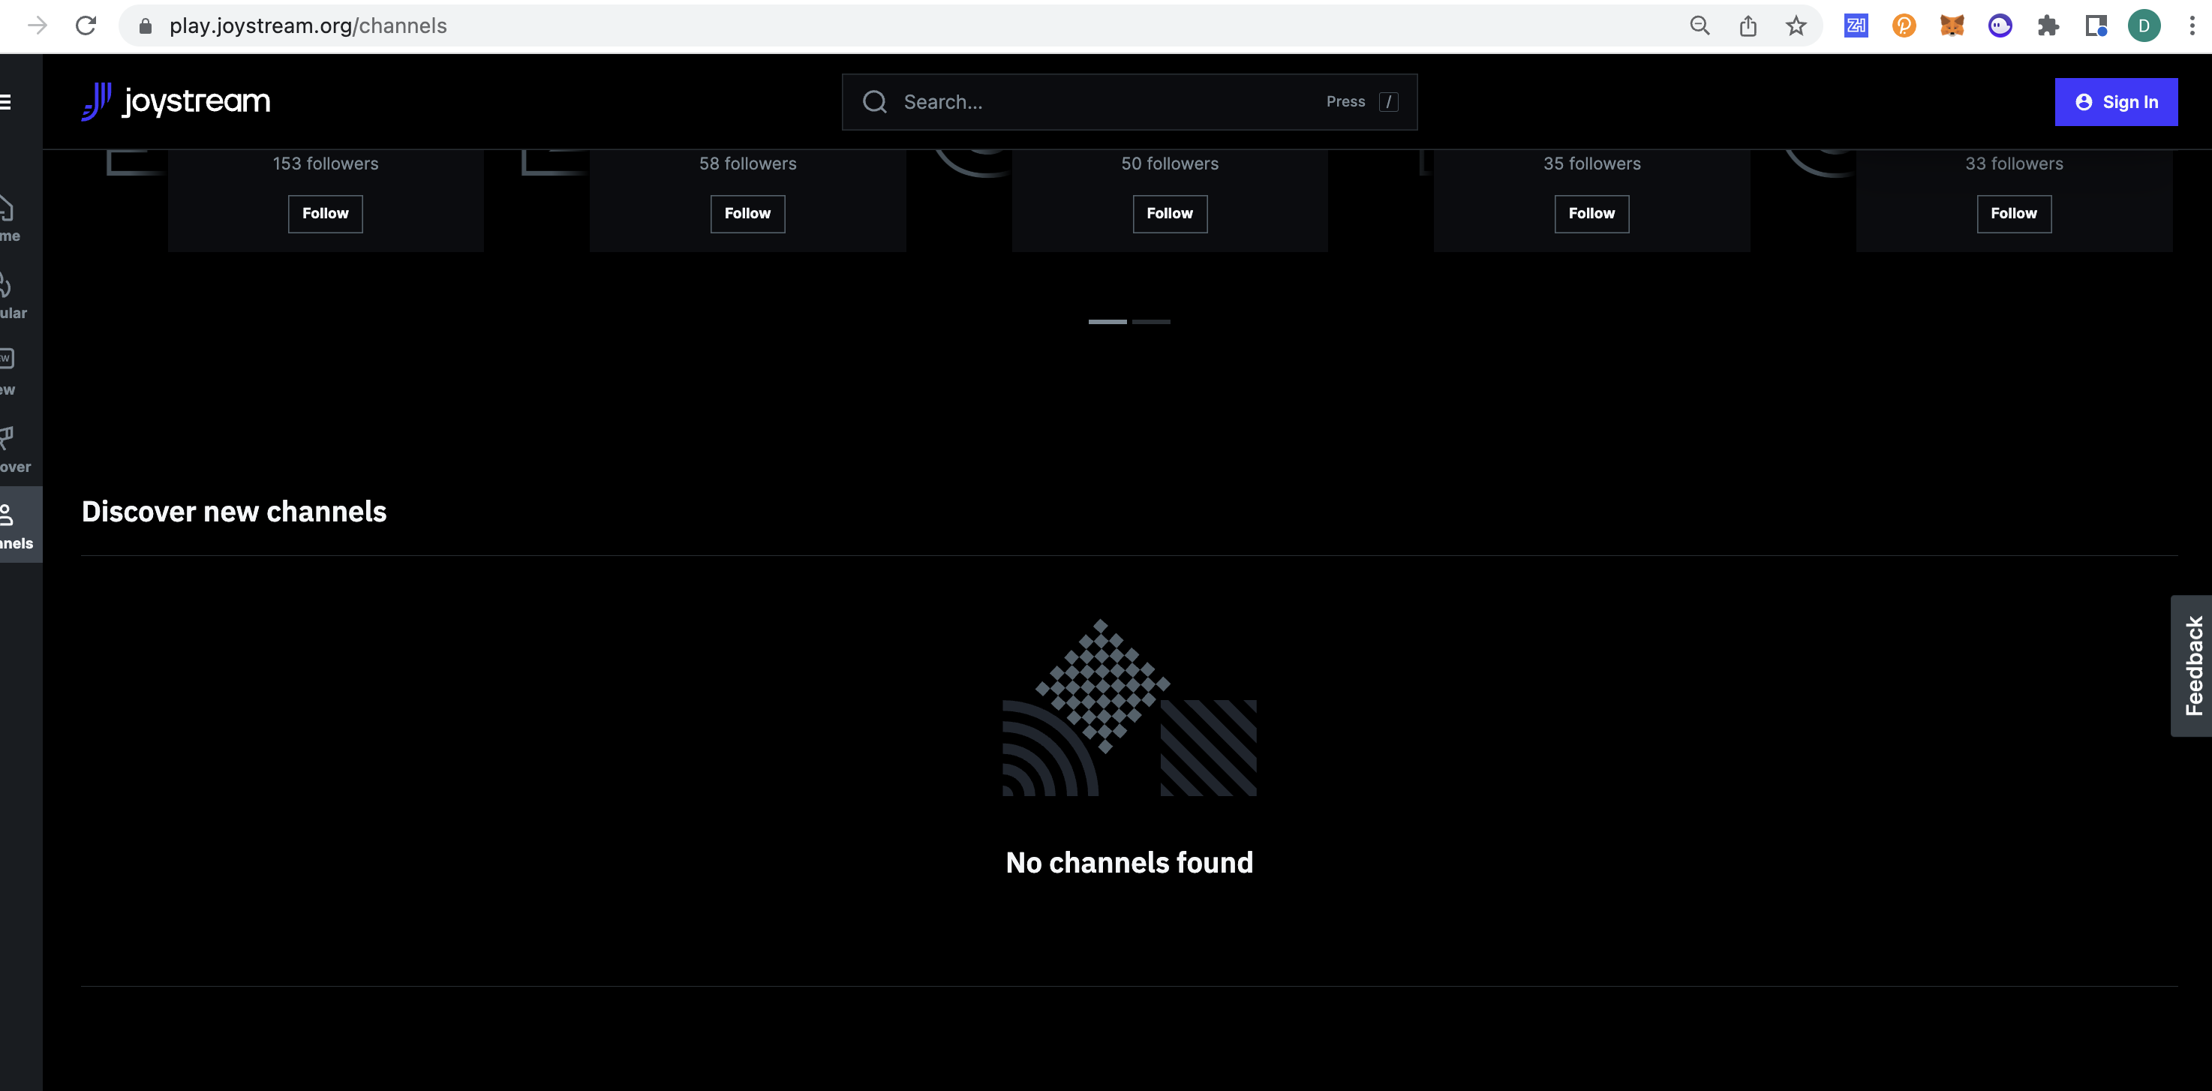This screenshot has height=1091, width=2212.
Task: Open the MetaMask fox extension
Action: pos(1952,26)
